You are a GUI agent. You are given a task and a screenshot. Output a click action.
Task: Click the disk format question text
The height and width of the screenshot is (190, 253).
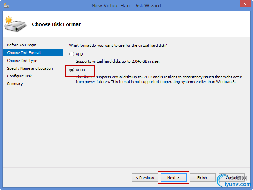[118, 45]
